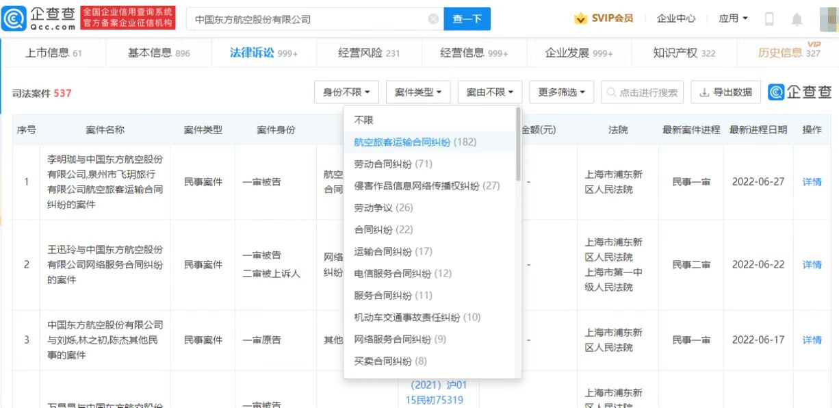839x408 pixels.
Task: Switch to the 知识产权 tab
Action: (x=684, y=53)
